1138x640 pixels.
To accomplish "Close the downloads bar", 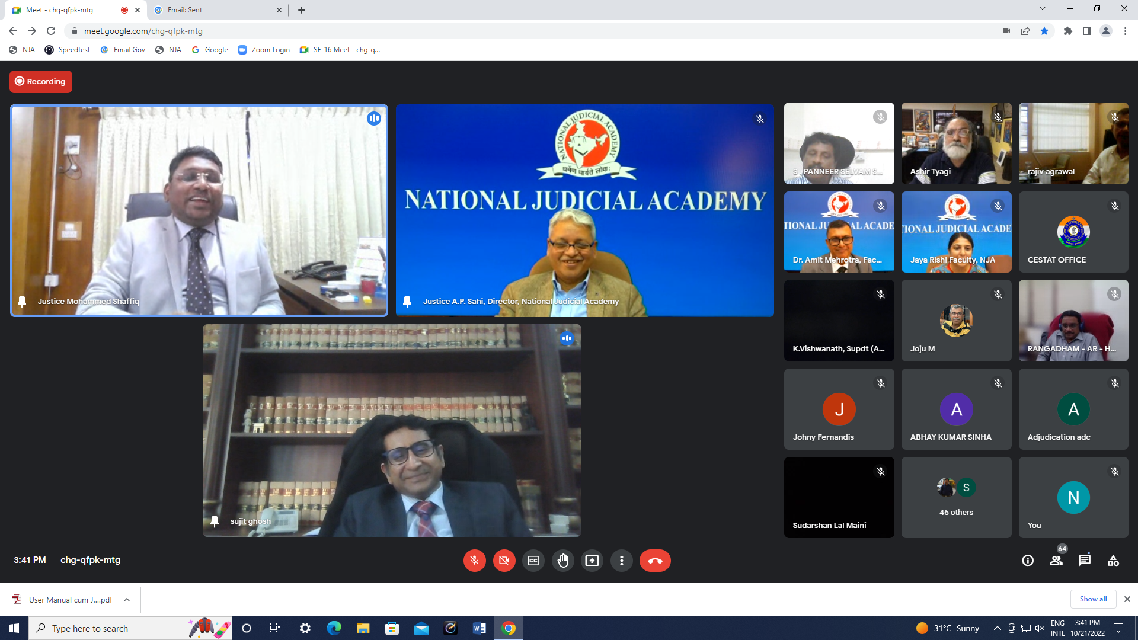I will coord(1127,599).
